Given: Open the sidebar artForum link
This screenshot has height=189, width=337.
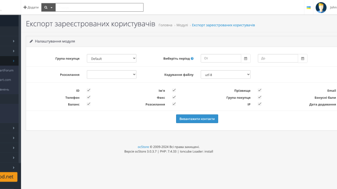Looking at the screenshot, I should pos(7,70).
